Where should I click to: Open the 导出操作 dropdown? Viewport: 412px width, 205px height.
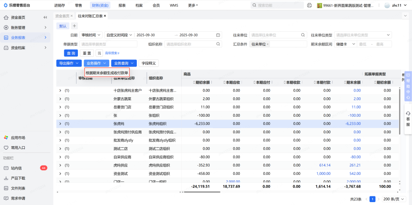click(69, 63)
